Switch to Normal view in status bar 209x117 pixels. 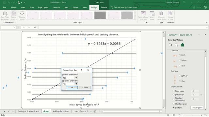pyautogui.click(x=168, y=115)
